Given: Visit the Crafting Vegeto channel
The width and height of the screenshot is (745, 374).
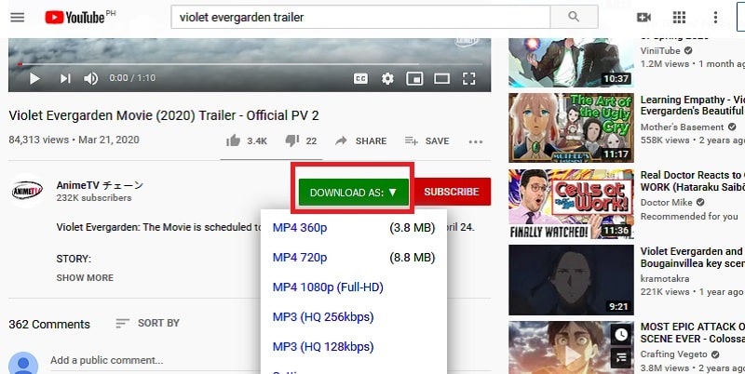Looking at the screenshot, I should coord(673,354).
